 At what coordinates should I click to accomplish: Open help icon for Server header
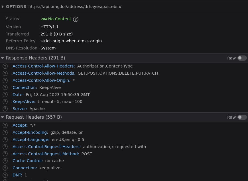[x=5, y=109]
